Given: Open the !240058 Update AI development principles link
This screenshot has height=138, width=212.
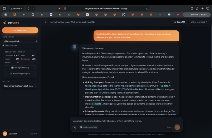Looking at the screenshot, I should coord(128,87).
